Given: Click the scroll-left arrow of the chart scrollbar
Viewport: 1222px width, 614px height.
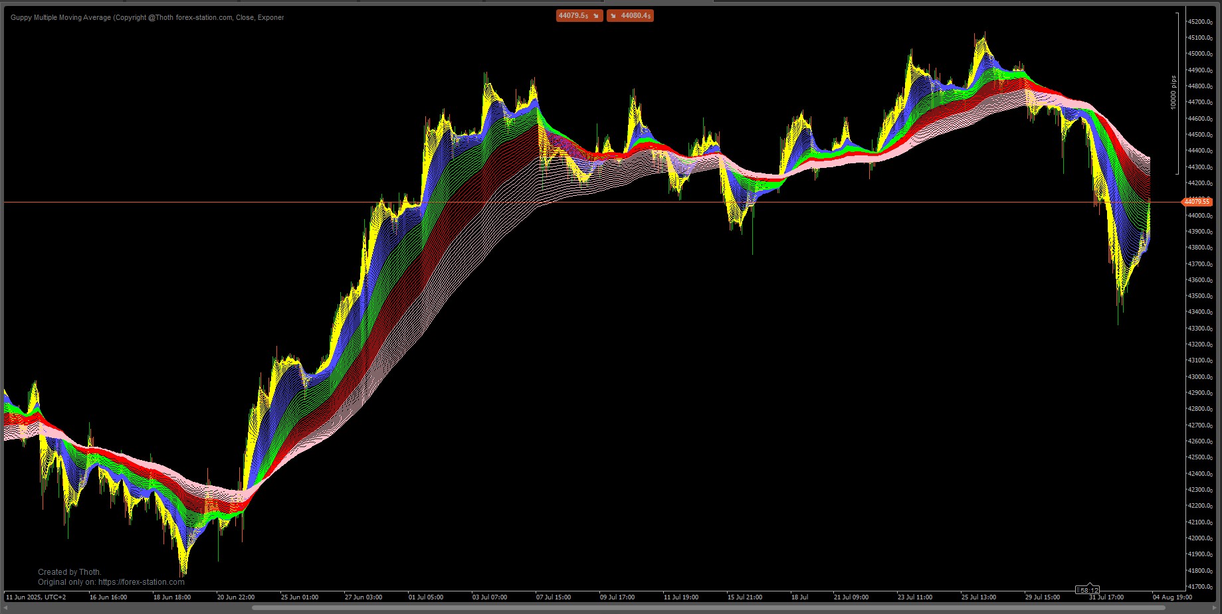Looking at the screenshot, I should click(6, 607).
